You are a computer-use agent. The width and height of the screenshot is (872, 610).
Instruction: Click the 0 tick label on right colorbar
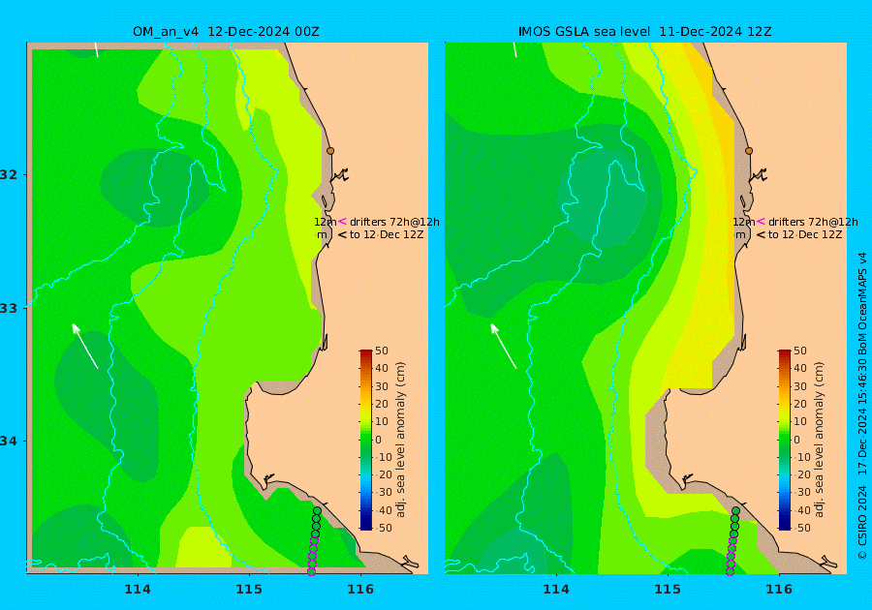pyautogui.click(x=797, y=440)
